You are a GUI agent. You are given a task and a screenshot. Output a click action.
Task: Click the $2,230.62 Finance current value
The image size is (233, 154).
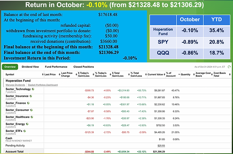(159, 104)
